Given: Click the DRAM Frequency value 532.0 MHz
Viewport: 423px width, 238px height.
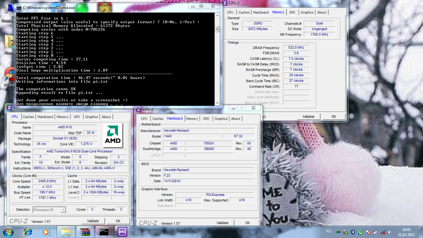Looking at the screenshot, I should click(x=296, y=48).
